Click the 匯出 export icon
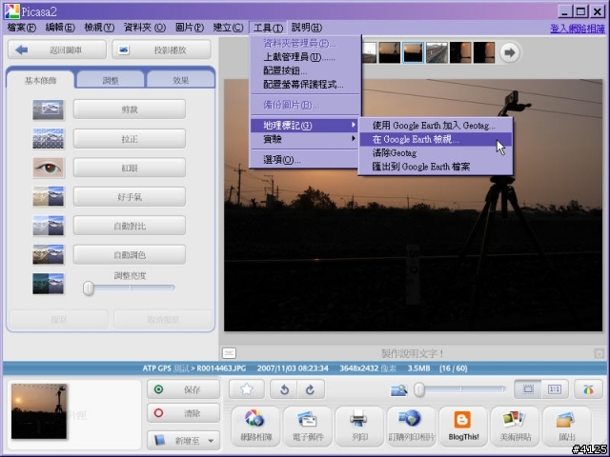The height and width of the screenshot is (457, 610). pyautogui.click(x=567, y=426)
